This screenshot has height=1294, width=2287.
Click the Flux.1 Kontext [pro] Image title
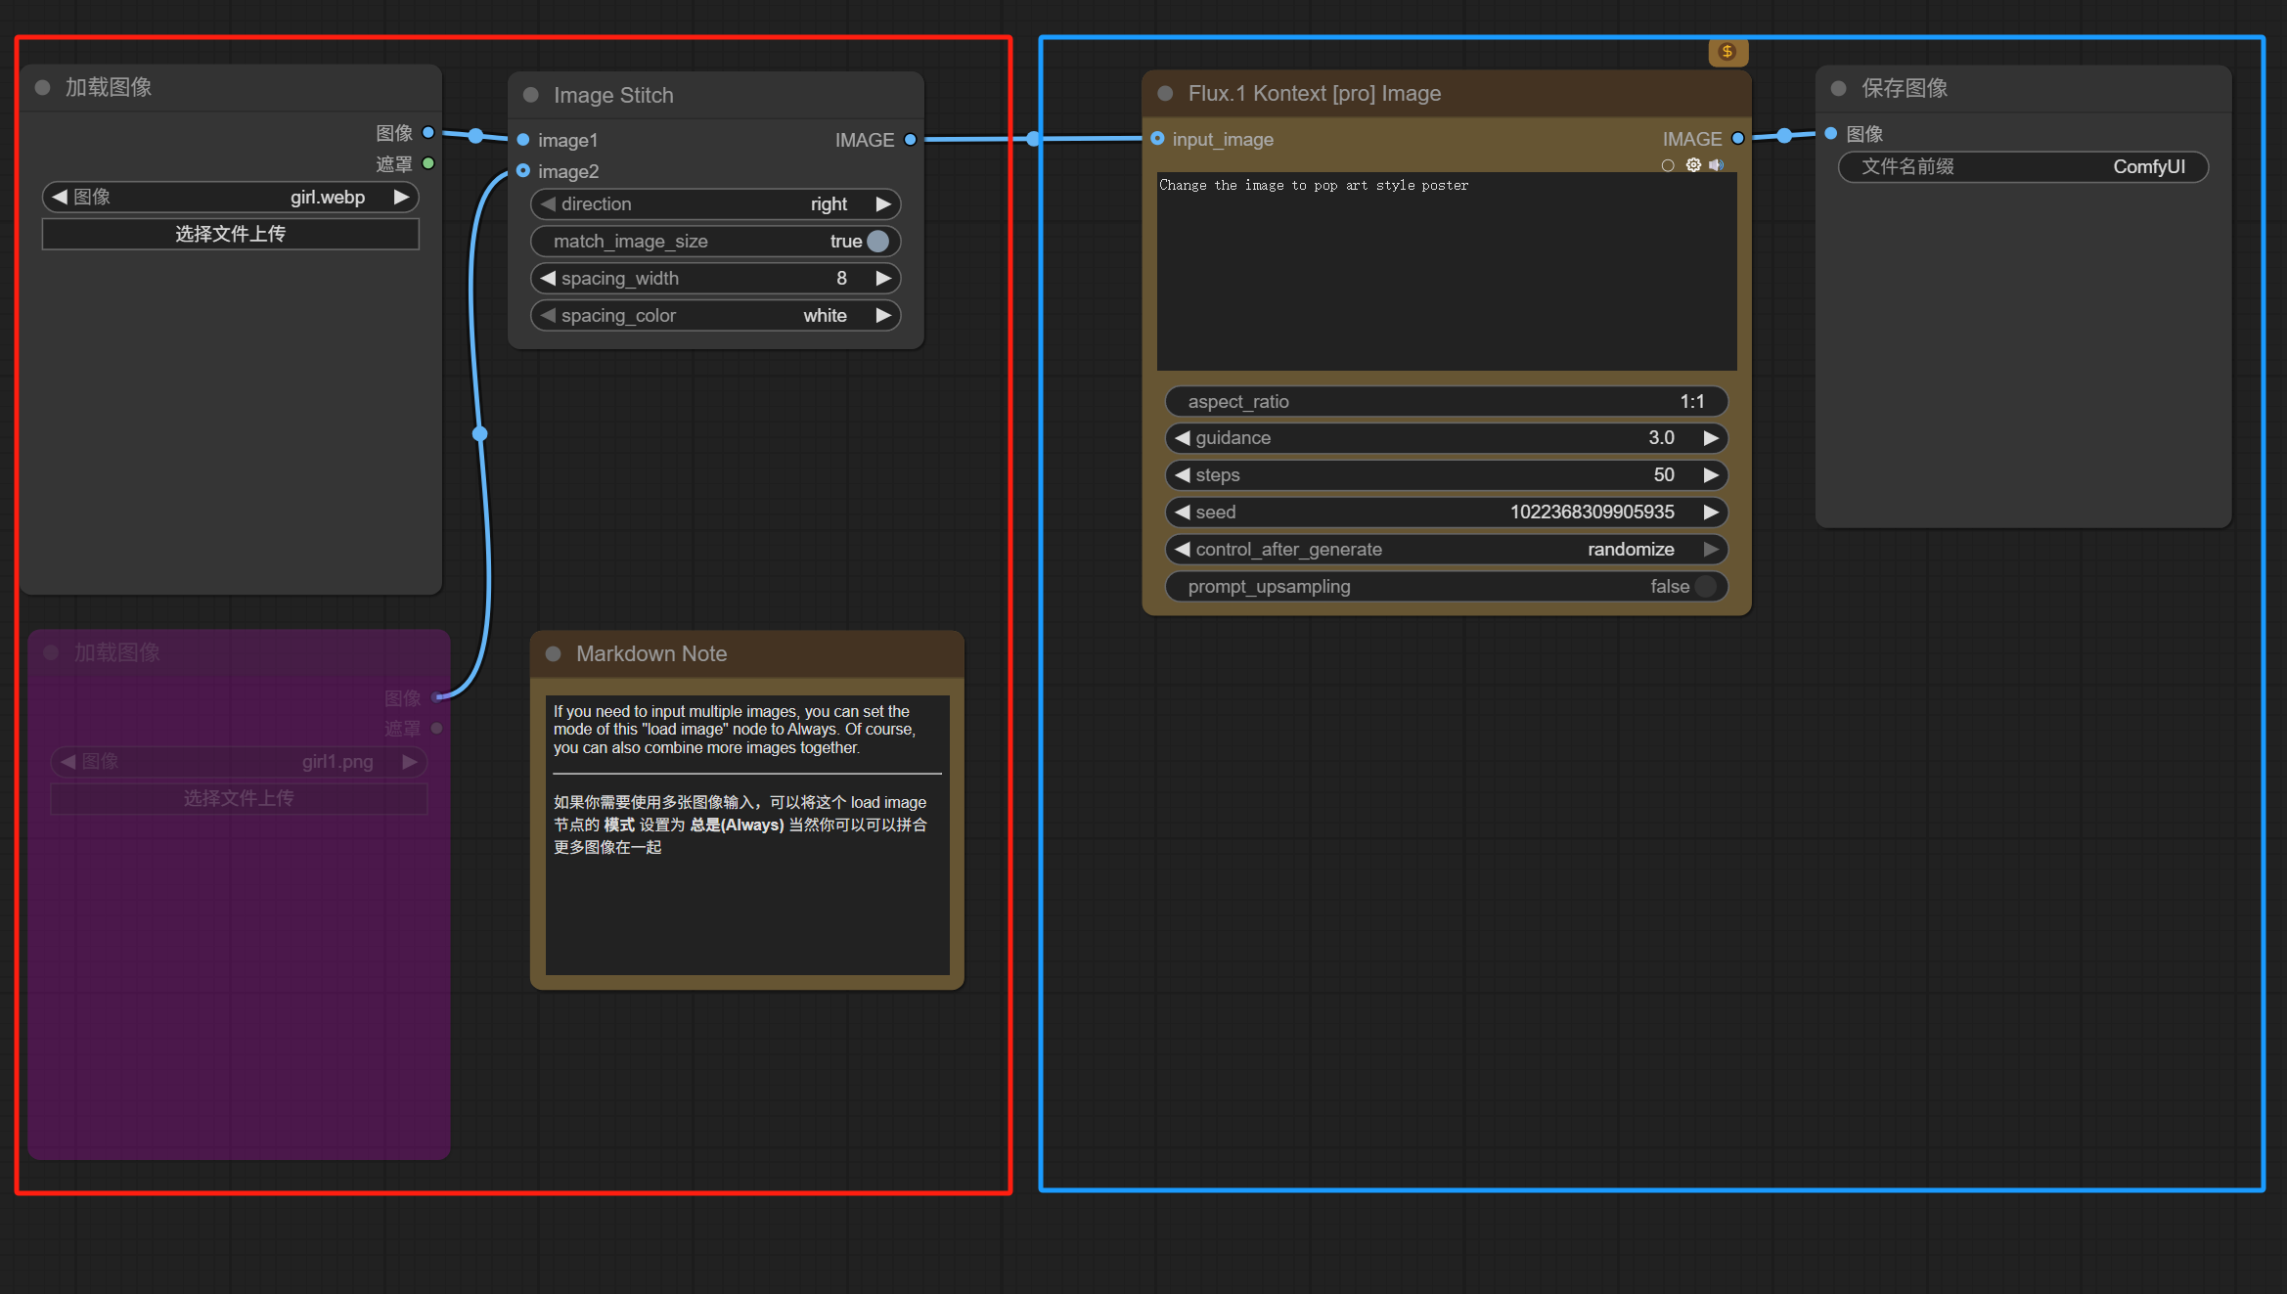1314,94
